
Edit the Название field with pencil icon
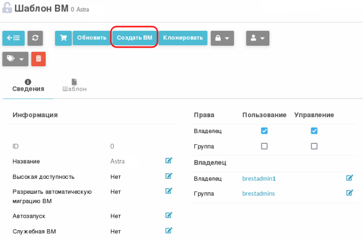click(169, 161)
